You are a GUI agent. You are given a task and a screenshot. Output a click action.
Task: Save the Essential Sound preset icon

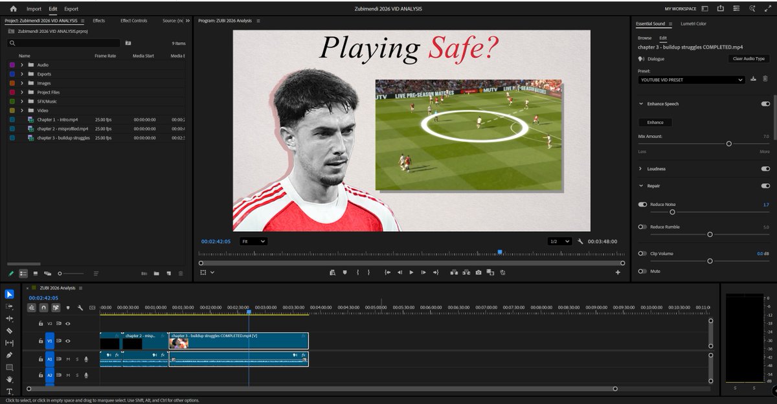coord(753,80)
